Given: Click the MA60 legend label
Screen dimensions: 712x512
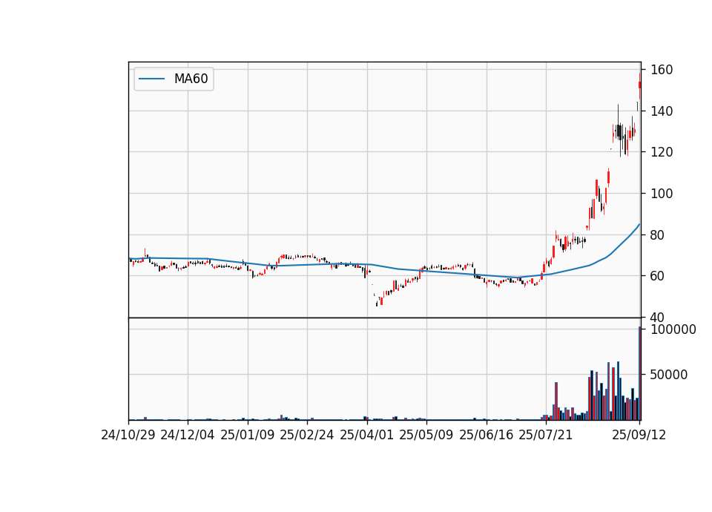Looking at the screenshot, I should pos(191,79).
